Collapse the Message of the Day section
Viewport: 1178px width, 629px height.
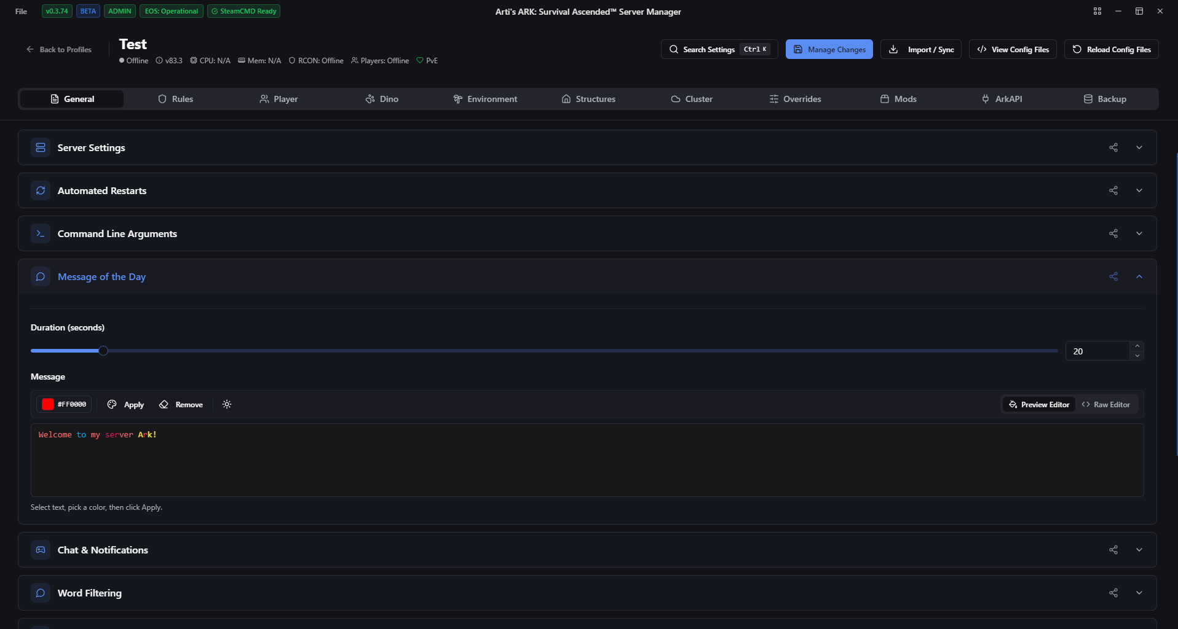point(1139,276)
